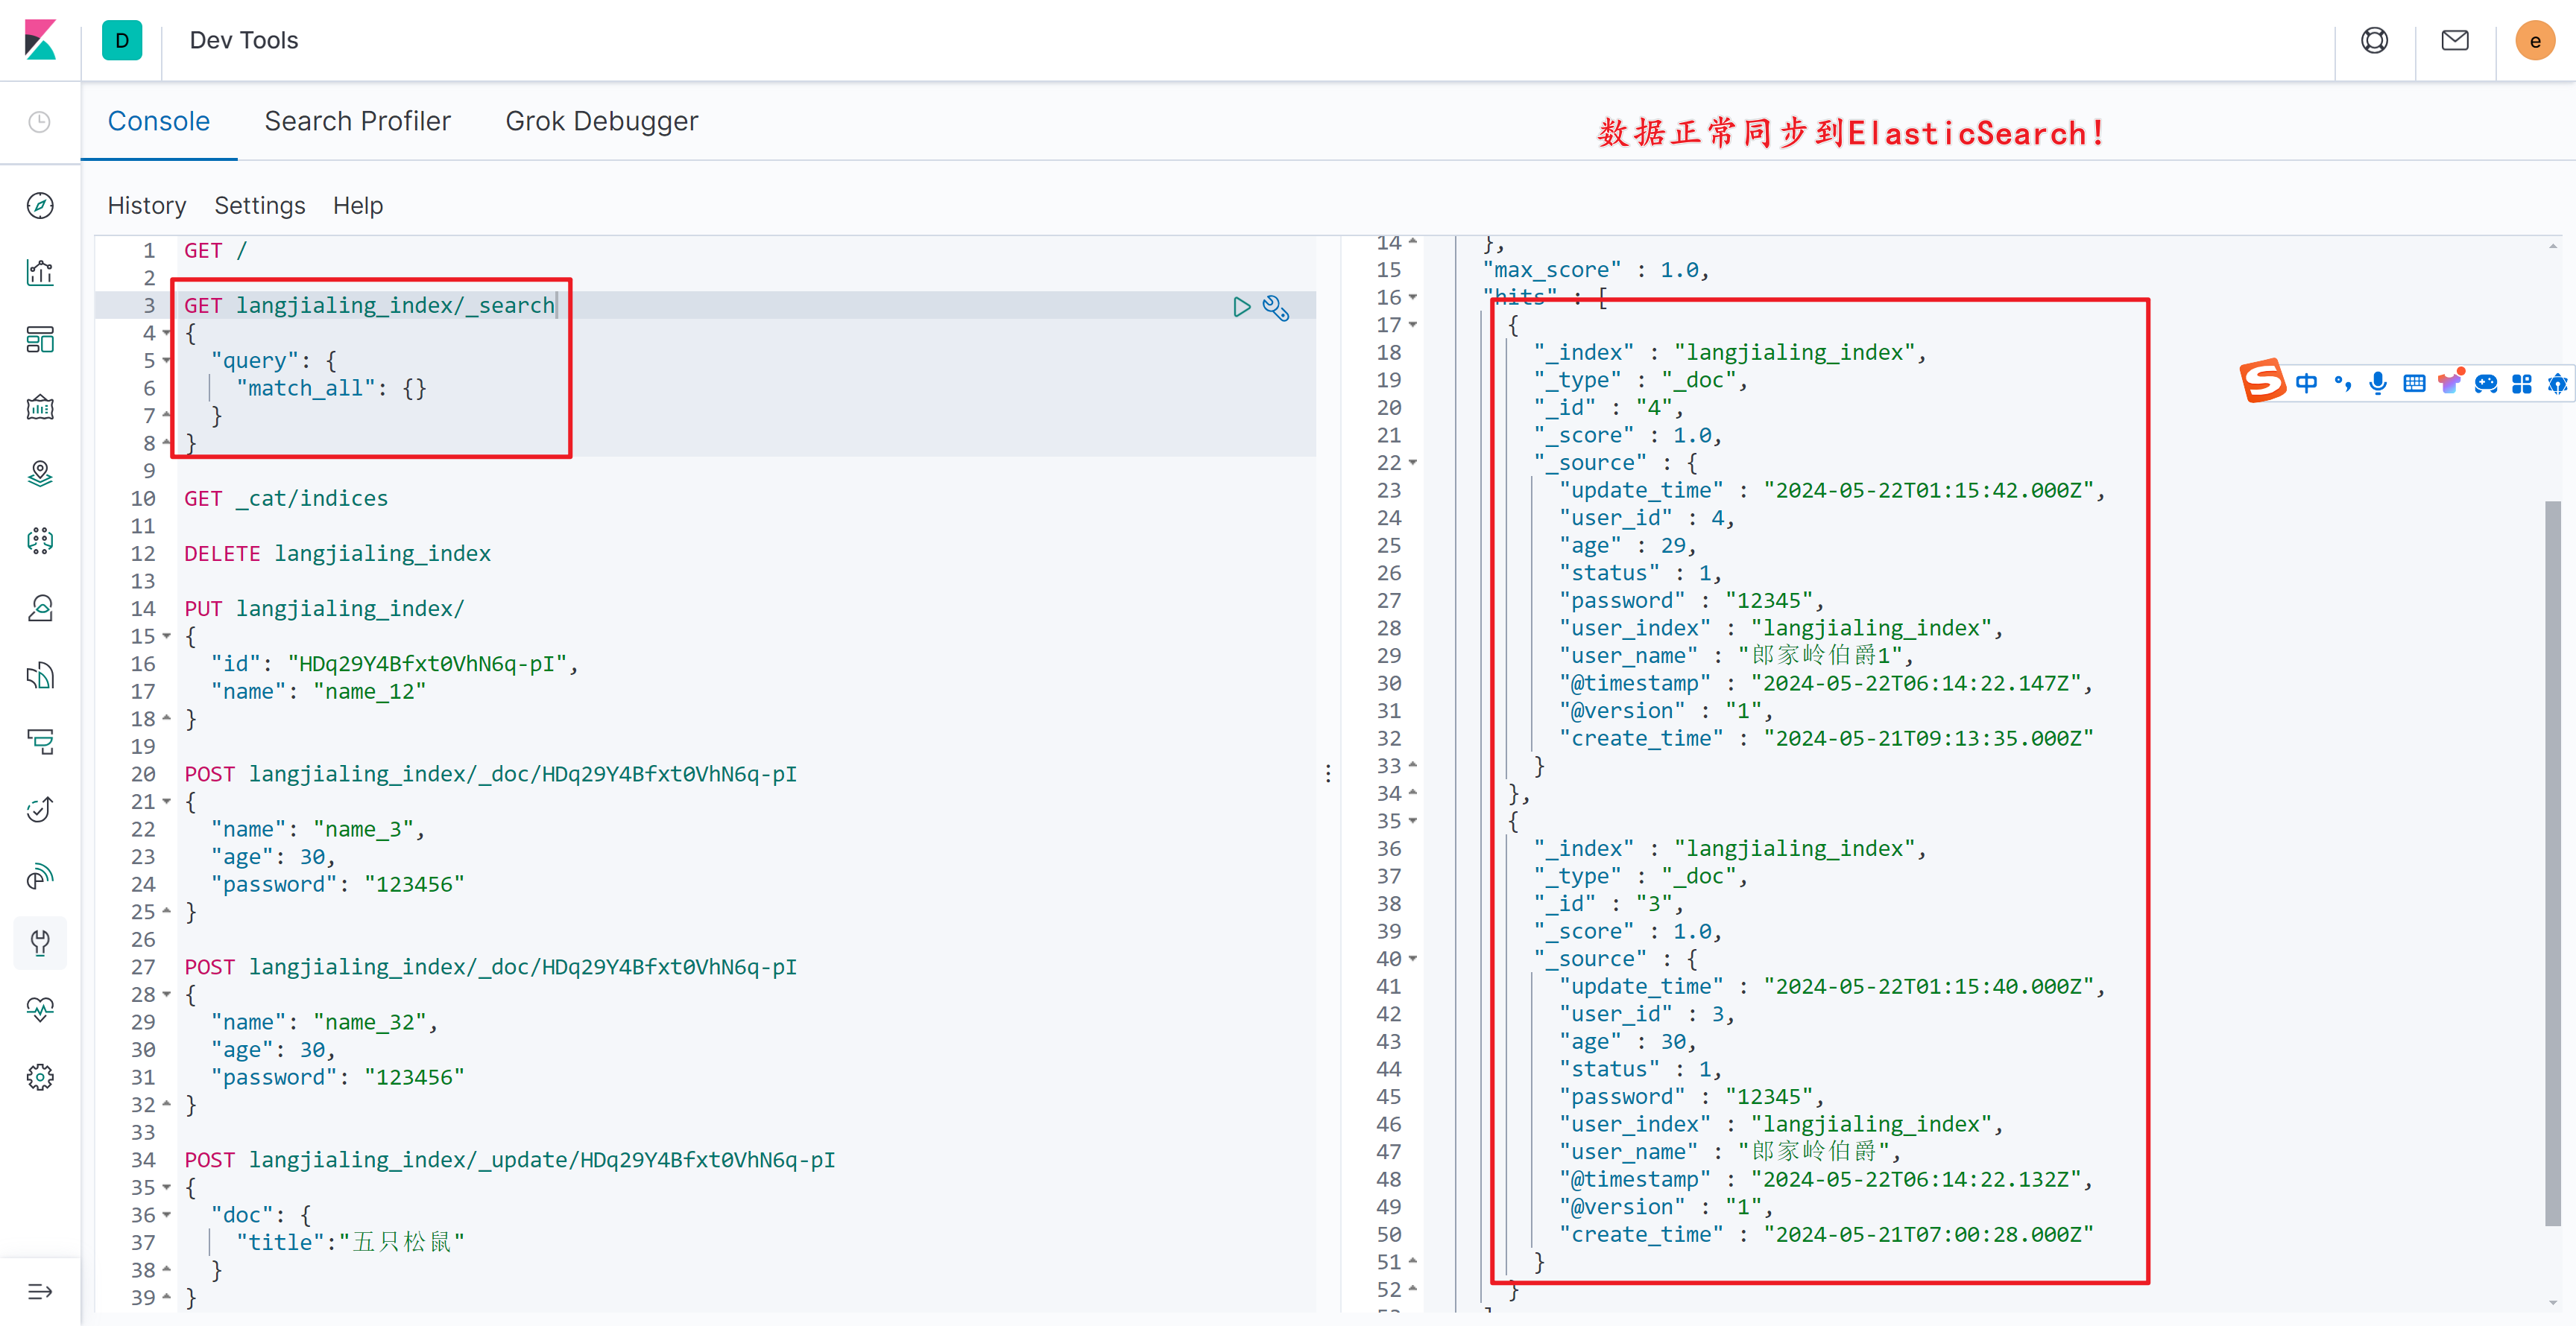Click the "name": "name_32" editor line
The height and width of the screenshot is (1326, 2576).
pos(325,1021)
